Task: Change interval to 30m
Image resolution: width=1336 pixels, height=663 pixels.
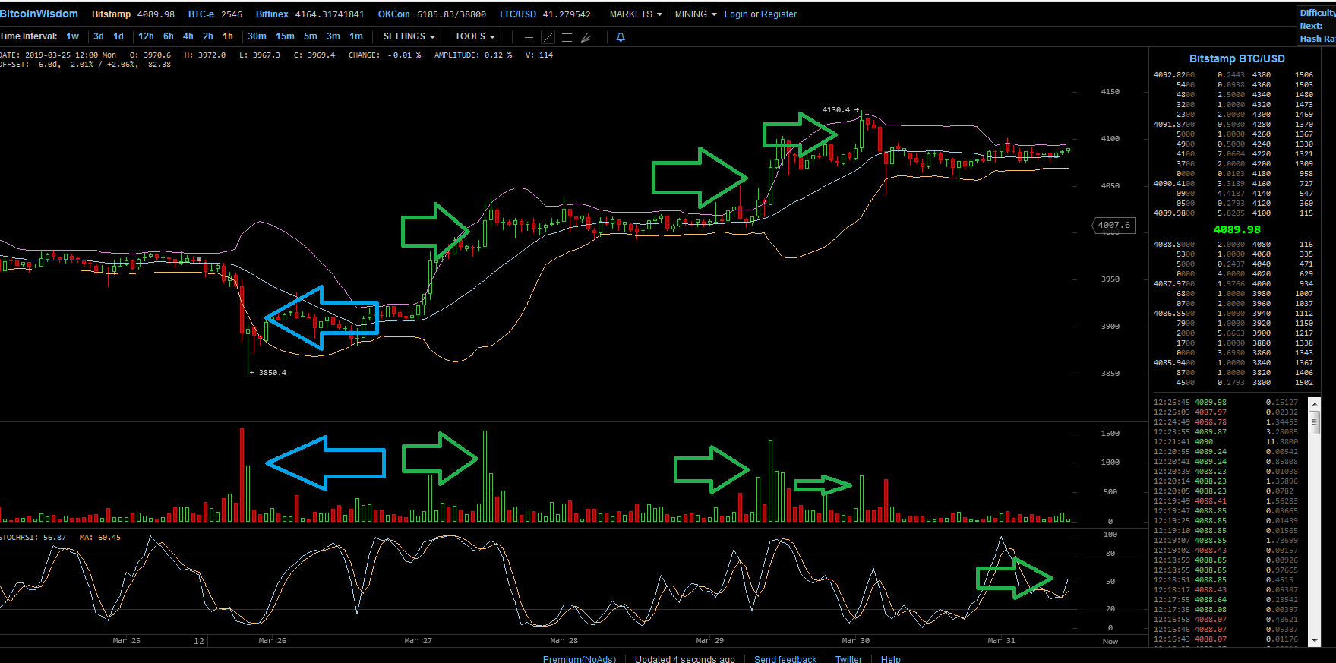Action: 257,36
